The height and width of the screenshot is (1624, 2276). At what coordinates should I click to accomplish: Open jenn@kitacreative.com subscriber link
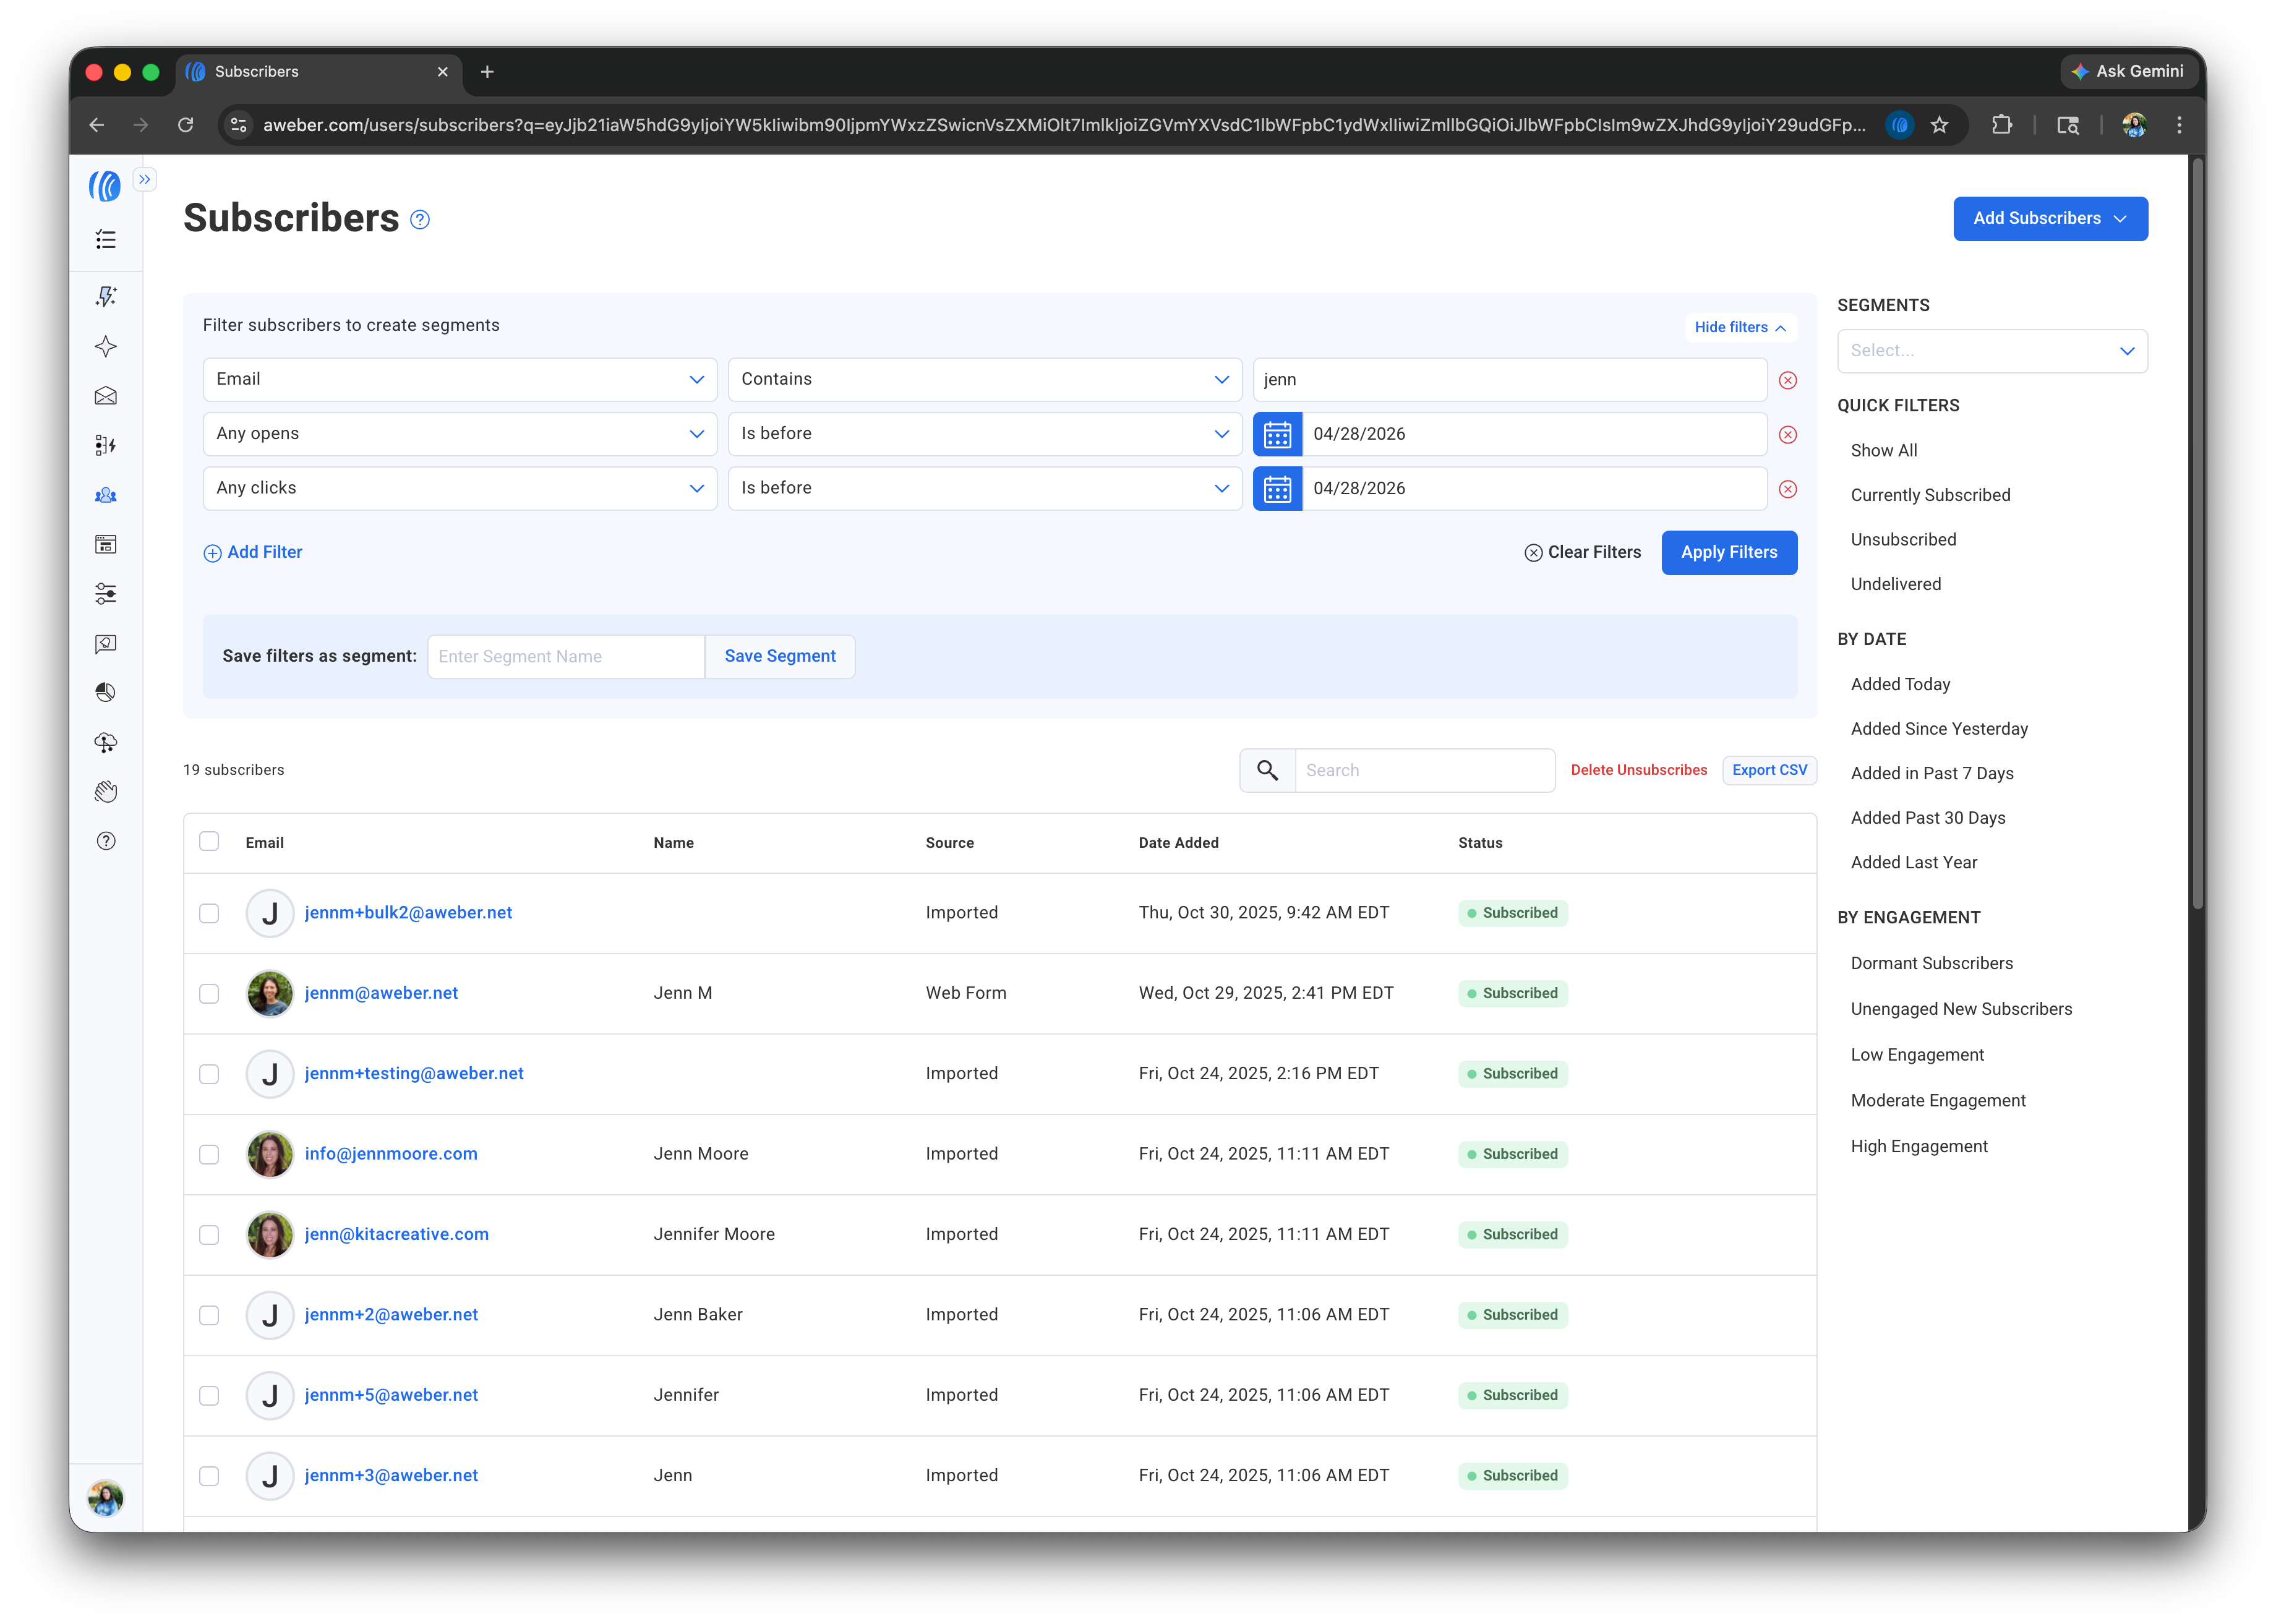(x=396, y=1234)
